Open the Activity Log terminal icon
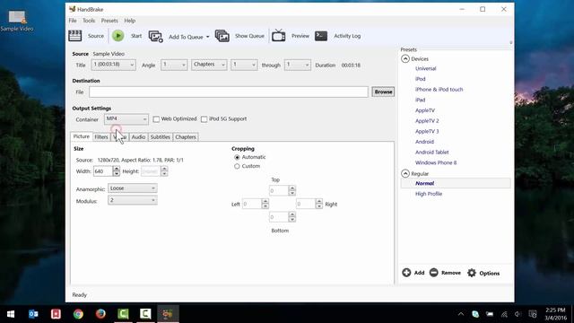The image size is (574, 323). click(x=321, y=36)
